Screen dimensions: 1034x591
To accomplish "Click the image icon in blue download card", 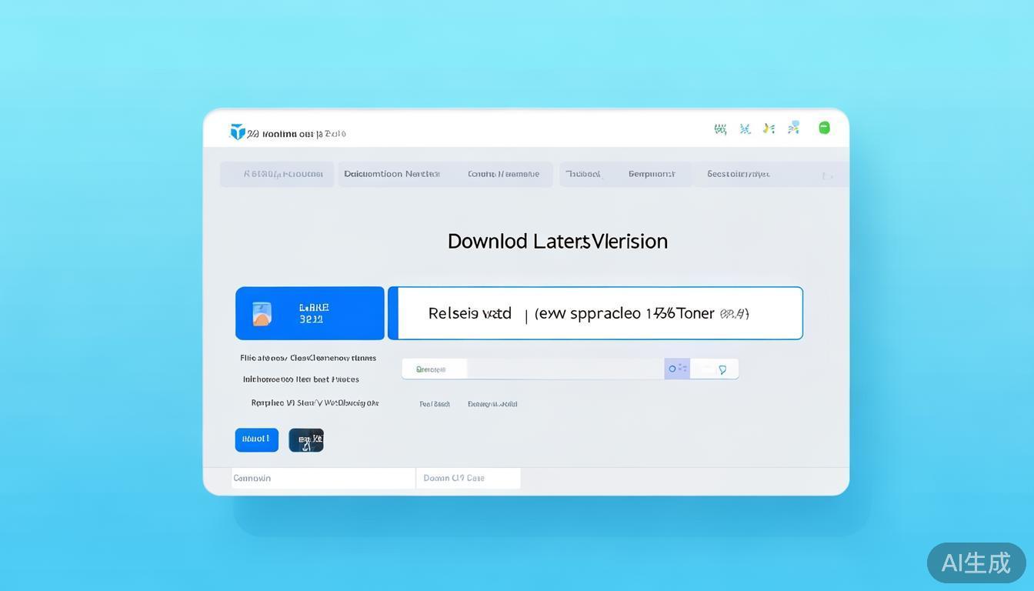I will [262, 313].
